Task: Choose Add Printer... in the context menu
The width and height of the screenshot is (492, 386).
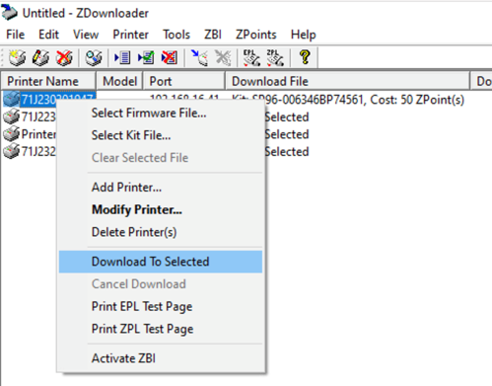Action: [161, 188]
